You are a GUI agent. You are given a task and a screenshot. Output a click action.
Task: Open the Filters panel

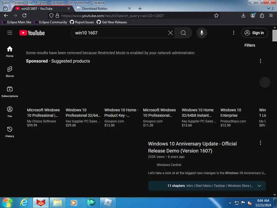pyautogui.click(x=250, y=45)
